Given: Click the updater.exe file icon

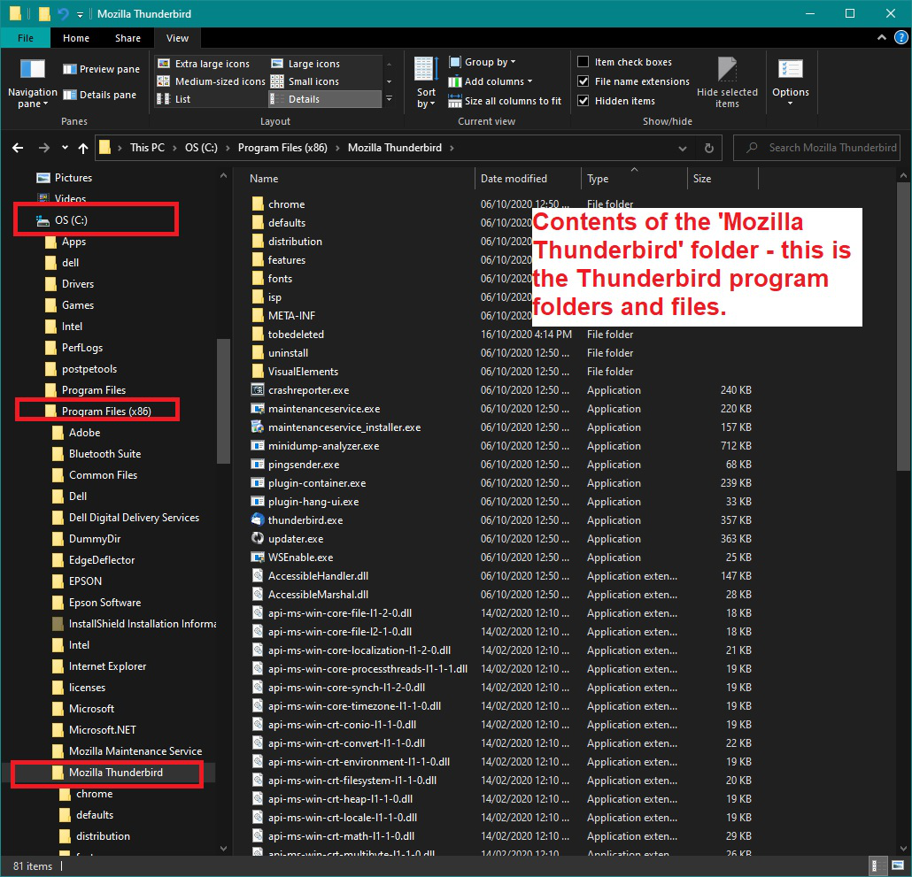Looking at the screenshot, I should (x=258, y=539).
